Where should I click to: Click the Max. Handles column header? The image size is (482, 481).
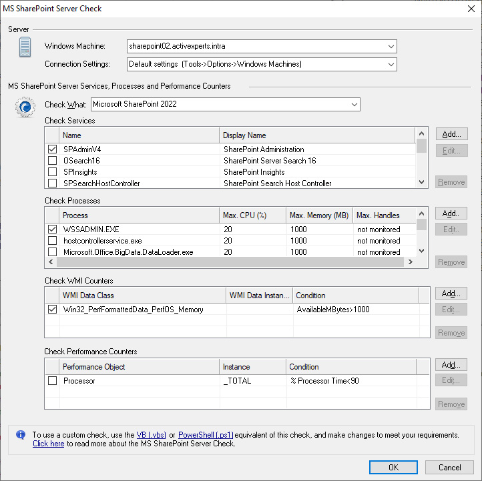[385, 215]
